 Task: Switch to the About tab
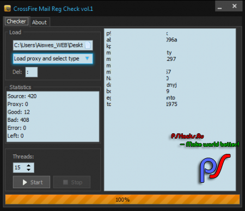[x=39, y=22]
